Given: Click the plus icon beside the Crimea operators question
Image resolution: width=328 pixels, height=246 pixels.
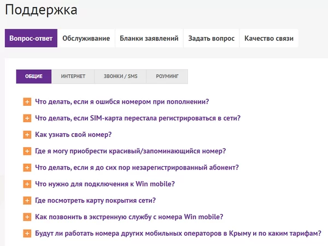Looking at the screenshot, I should pyautogui.click(x=27, y=233).
